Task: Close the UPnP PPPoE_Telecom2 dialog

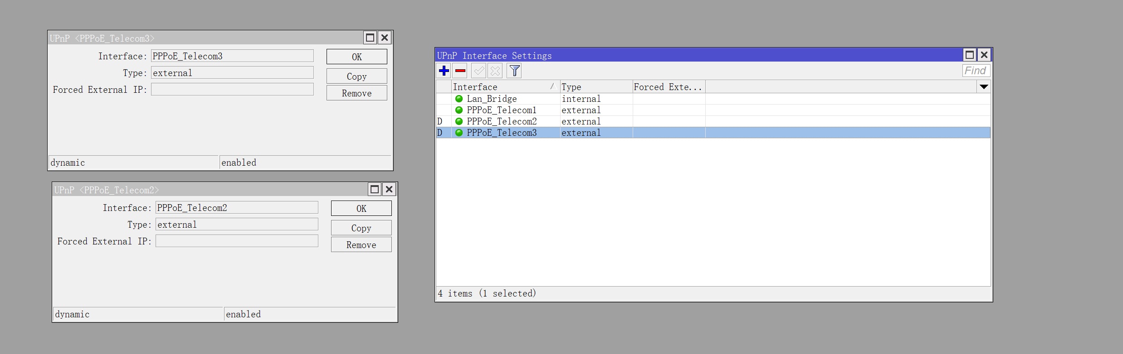Action: click(x=389, y=189)
